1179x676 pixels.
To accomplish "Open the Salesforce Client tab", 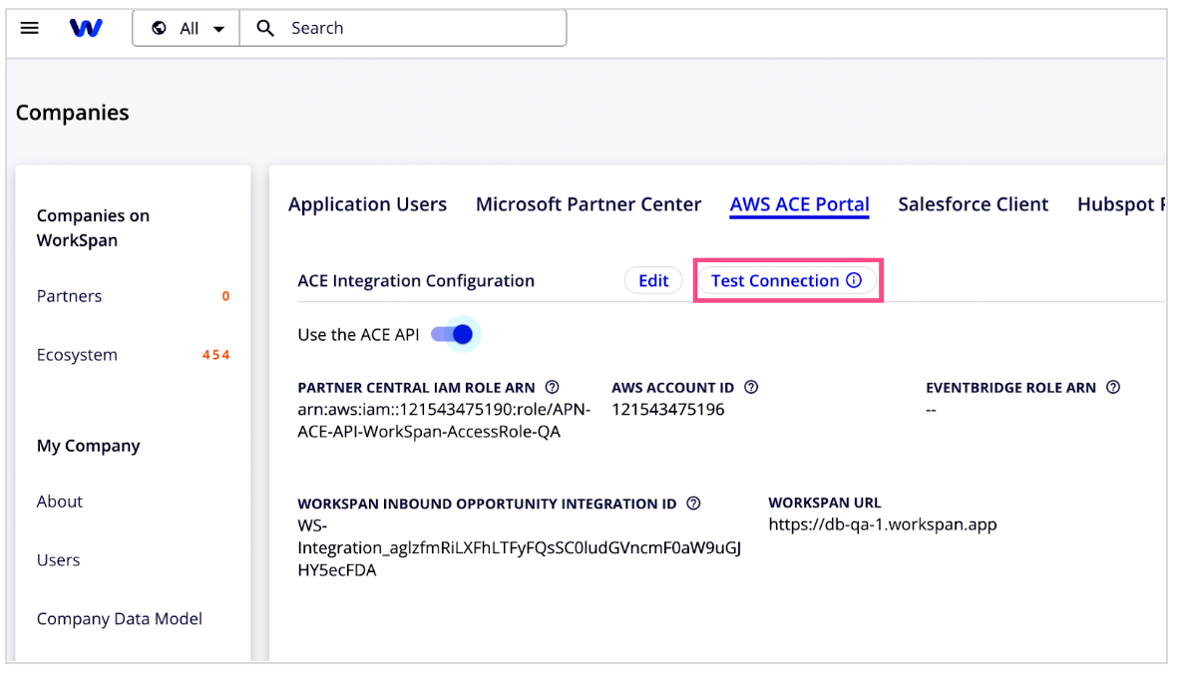I will click(973, 204).
